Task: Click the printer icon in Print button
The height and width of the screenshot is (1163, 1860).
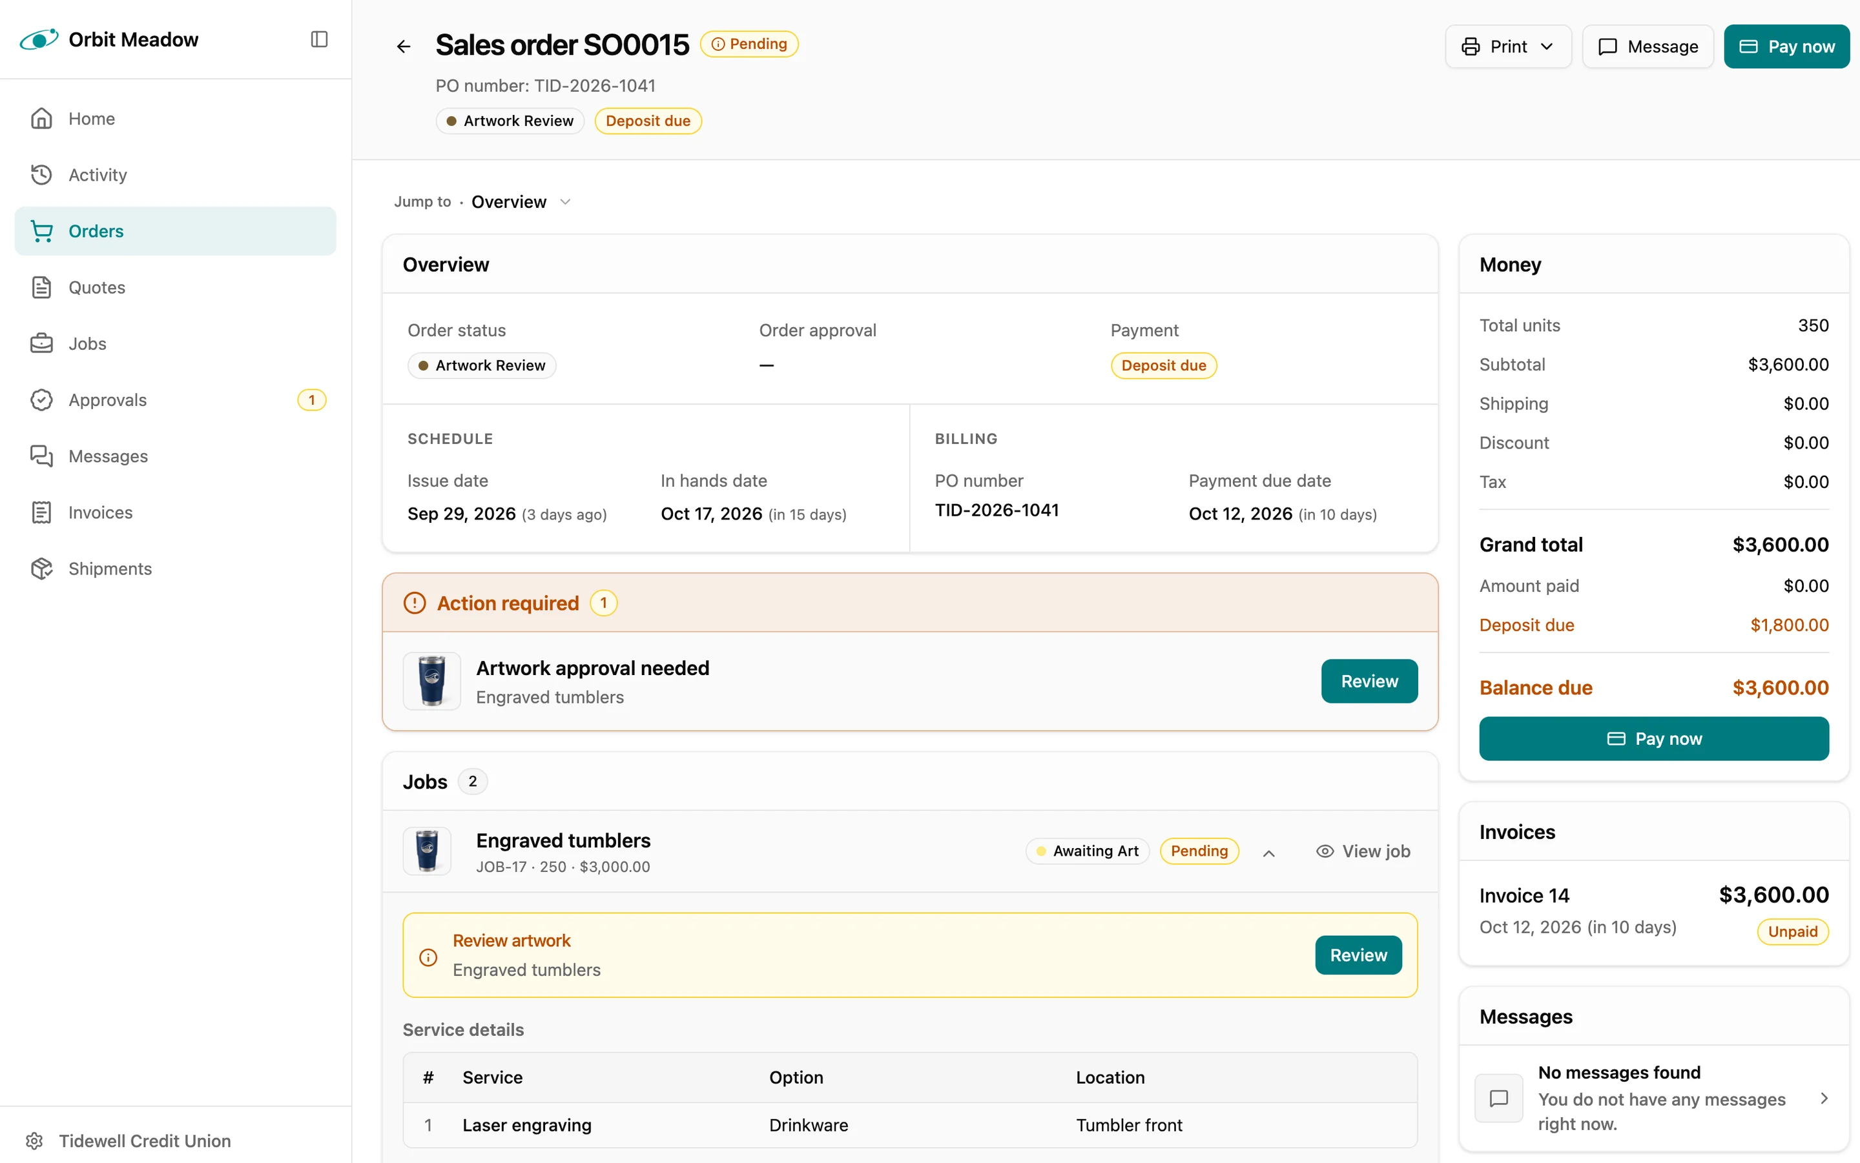Action: coord(1471,46)
